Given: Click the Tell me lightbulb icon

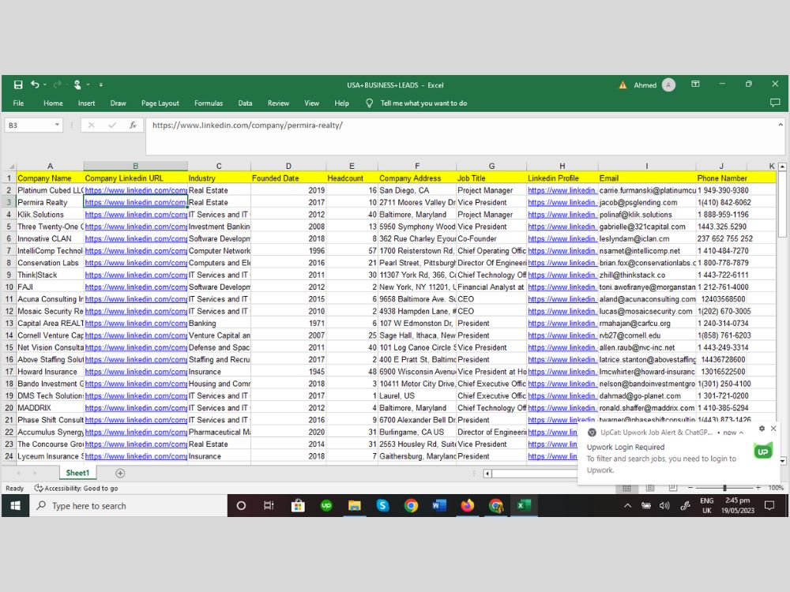Looking at the screenshot, I should click(x=369, y=103).
